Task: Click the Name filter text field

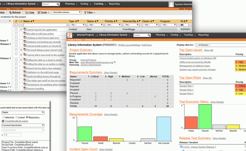Action: coord(45,25)
